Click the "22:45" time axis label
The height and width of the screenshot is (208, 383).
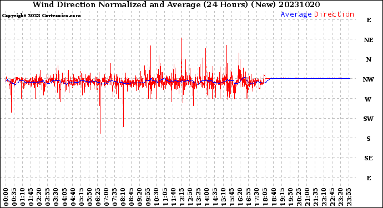(332, 197)
